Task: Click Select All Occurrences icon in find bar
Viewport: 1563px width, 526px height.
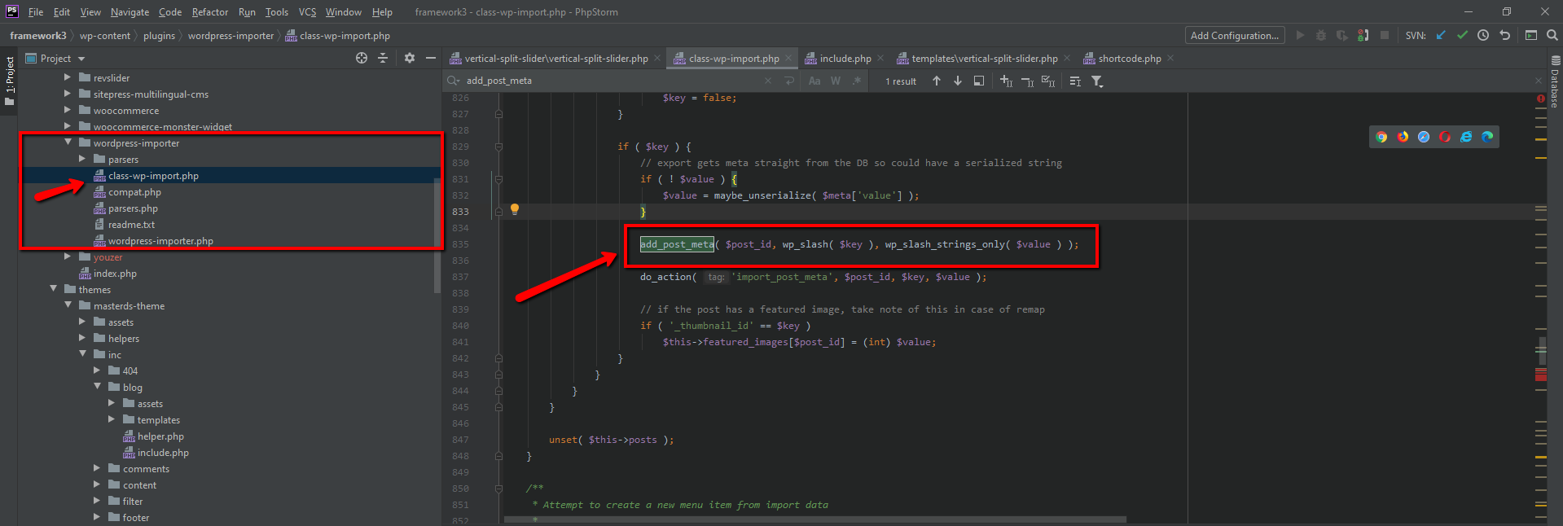Action: tap(1048, 81)
